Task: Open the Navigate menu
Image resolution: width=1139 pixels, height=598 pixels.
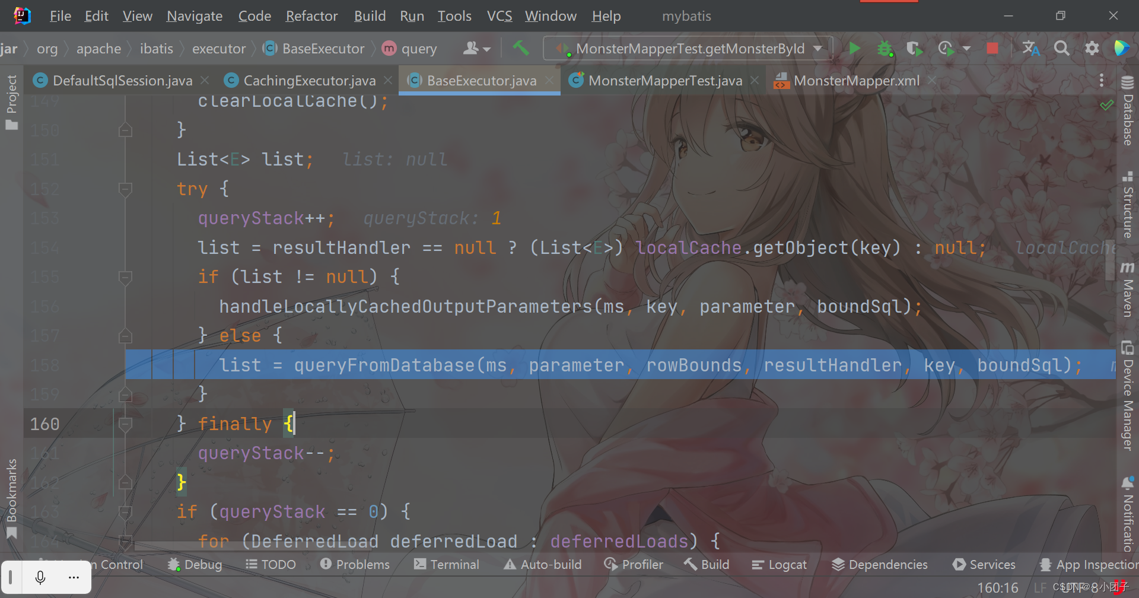Action: pyautogui.click(x=195, y=16)
